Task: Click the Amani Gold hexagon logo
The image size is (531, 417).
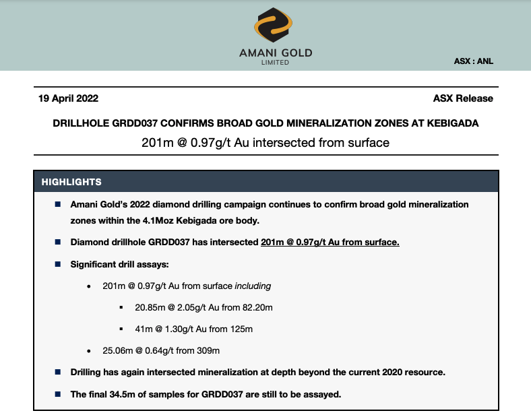Action: (274, 25)
